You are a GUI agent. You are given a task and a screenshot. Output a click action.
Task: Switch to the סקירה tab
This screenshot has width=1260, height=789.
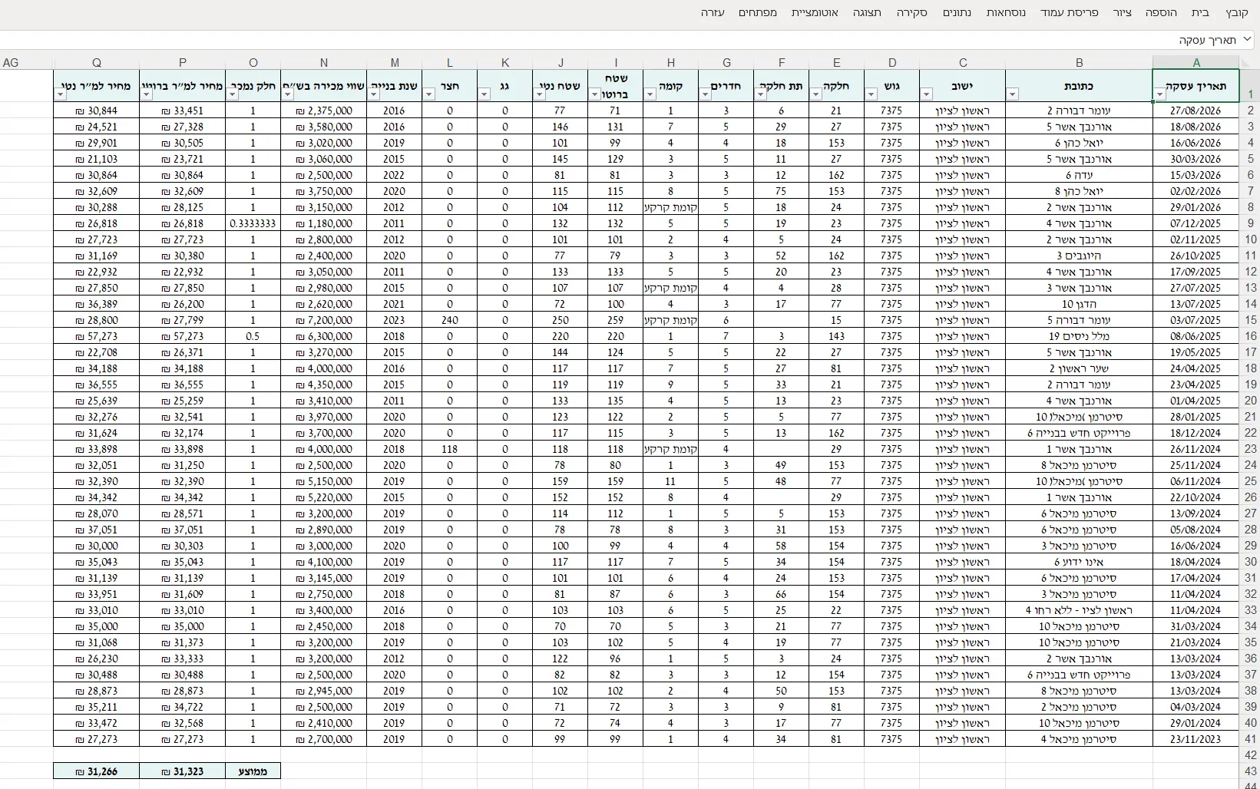coord(912,12)
